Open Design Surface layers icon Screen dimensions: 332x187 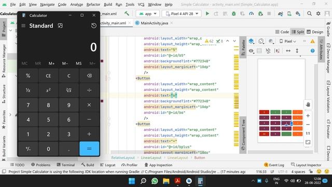251,41
